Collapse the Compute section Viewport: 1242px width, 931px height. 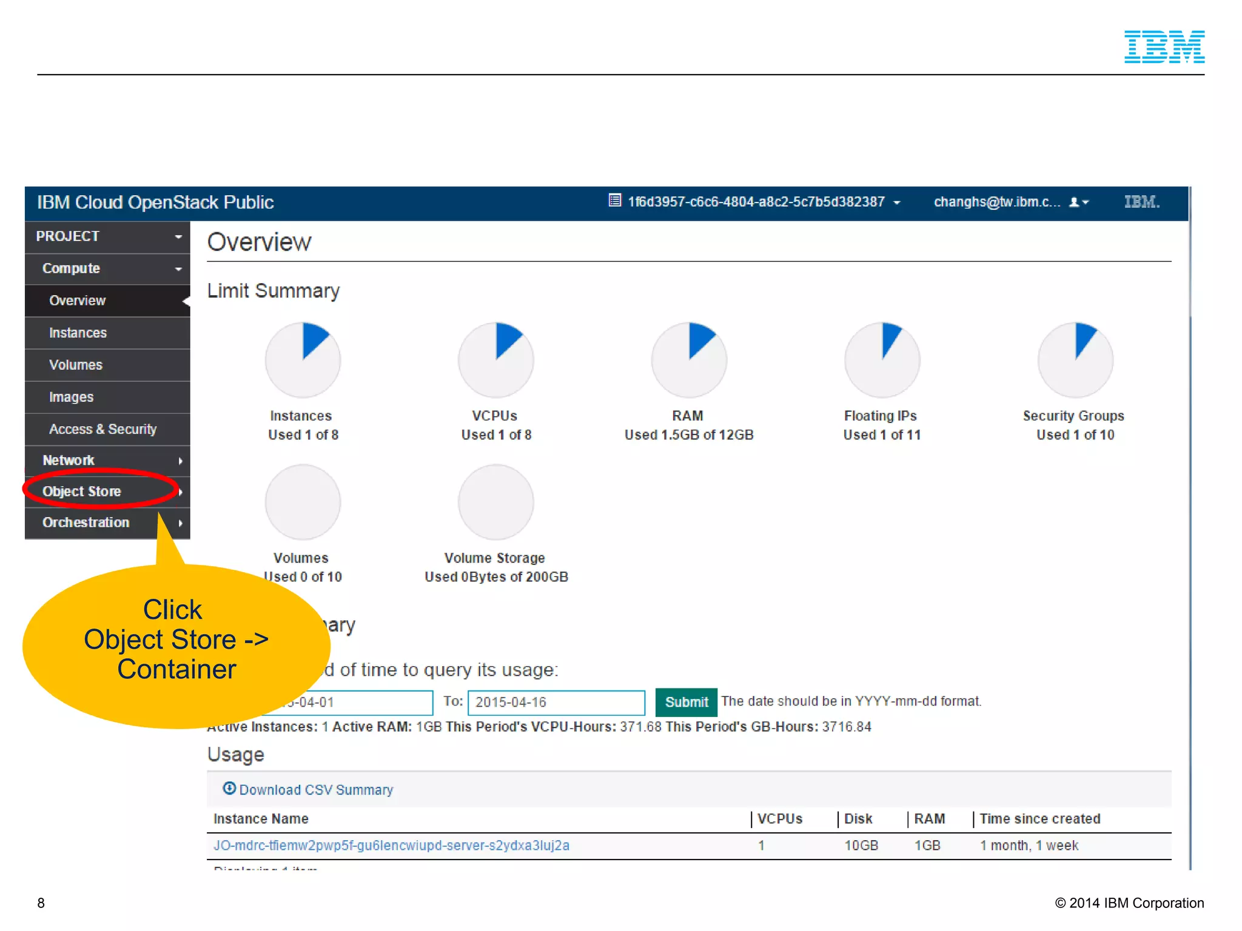pos(107,269)
